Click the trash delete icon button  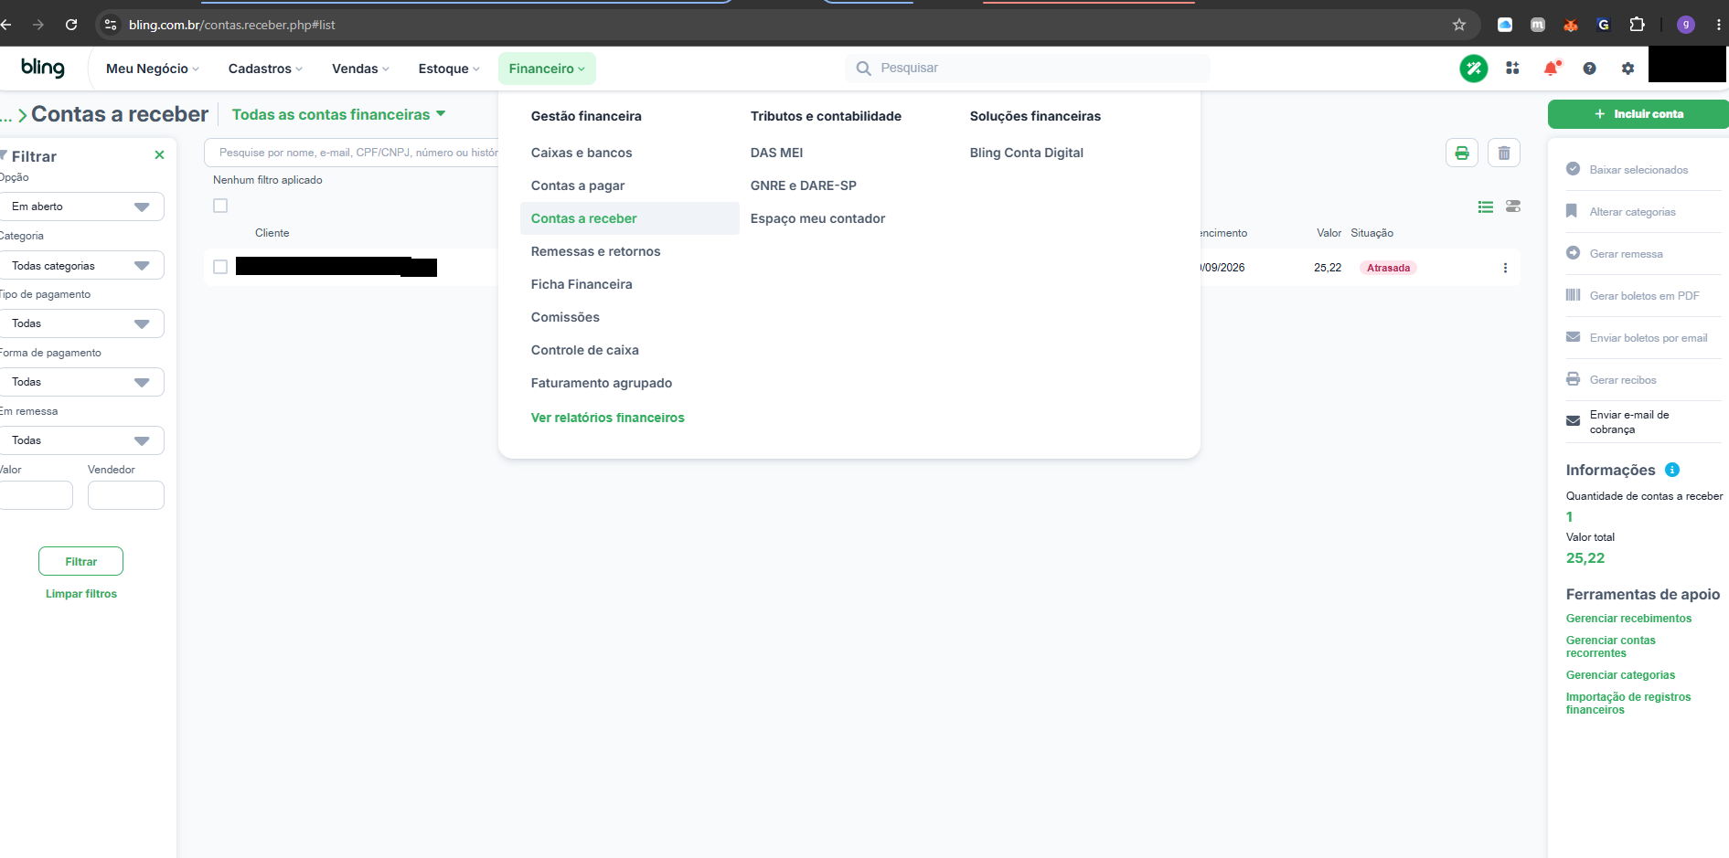[1503, 153]
